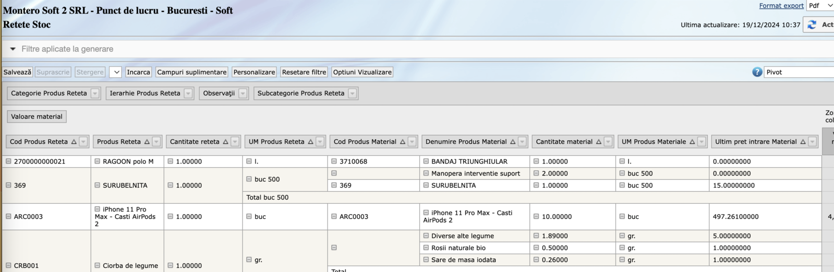Open the Pdf export format dropdown
834x272 pixels.
point(821,6)
